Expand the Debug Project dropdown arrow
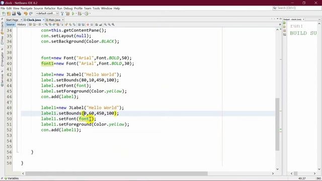 [83, 14]
